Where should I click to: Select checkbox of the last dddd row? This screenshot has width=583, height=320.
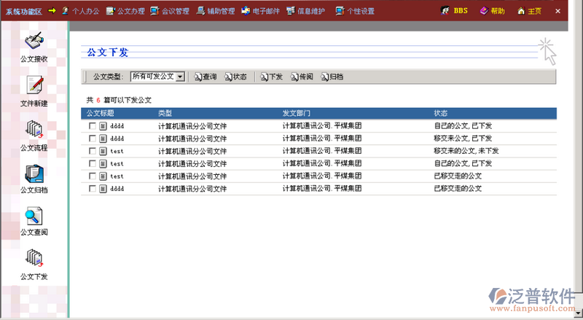tap(92, 189)
